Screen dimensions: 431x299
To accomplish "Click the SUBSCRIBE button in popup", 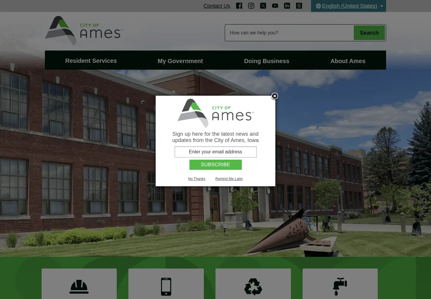I will click(215, 165).
